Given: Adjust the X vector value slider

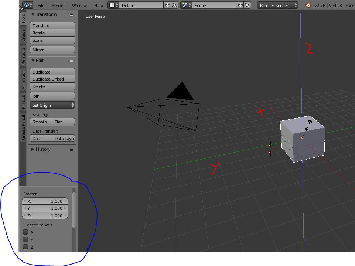Looking at the screenshot, I should click(45, 201).
